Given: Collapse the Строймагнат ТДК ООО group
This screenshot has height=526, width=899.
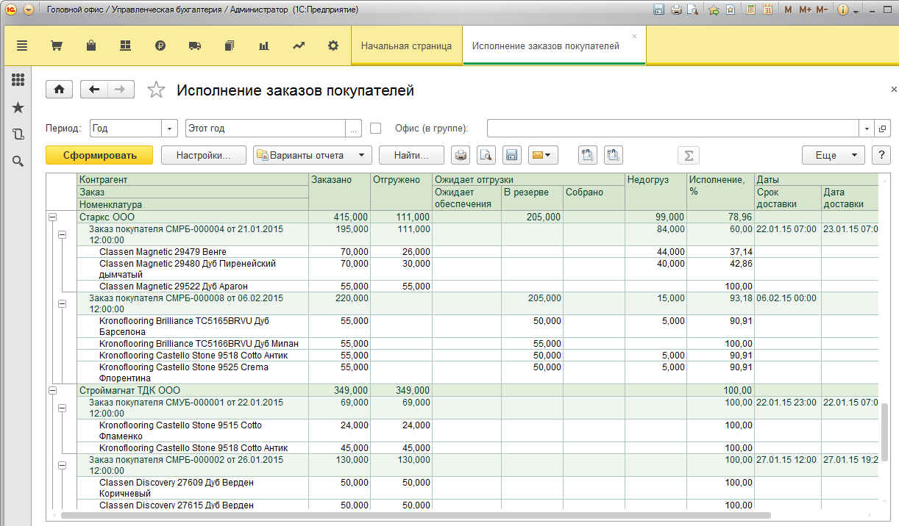Looking at the screenshot, I should coord(52,391).
